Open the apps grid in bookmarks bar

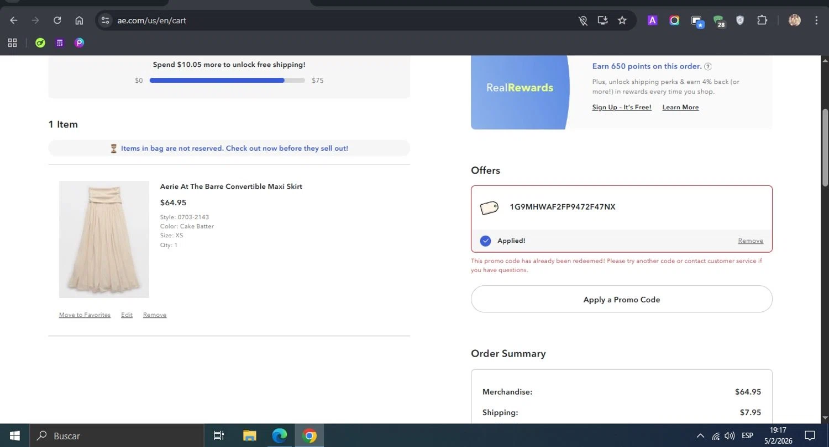(x=13, y=42)
